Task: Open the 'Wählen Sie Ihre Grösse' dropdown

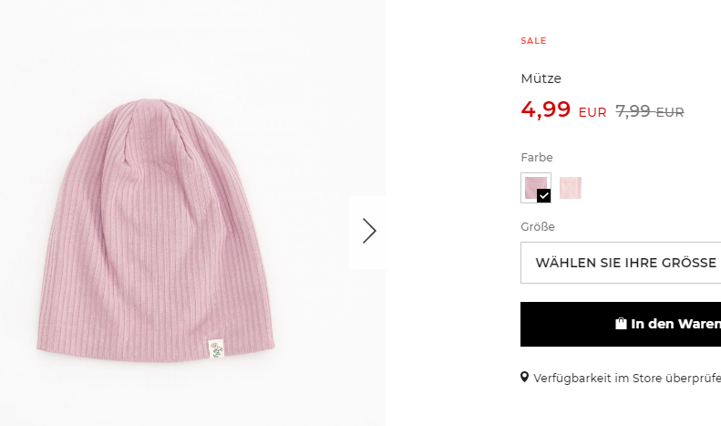Action: tap(621, 263)
